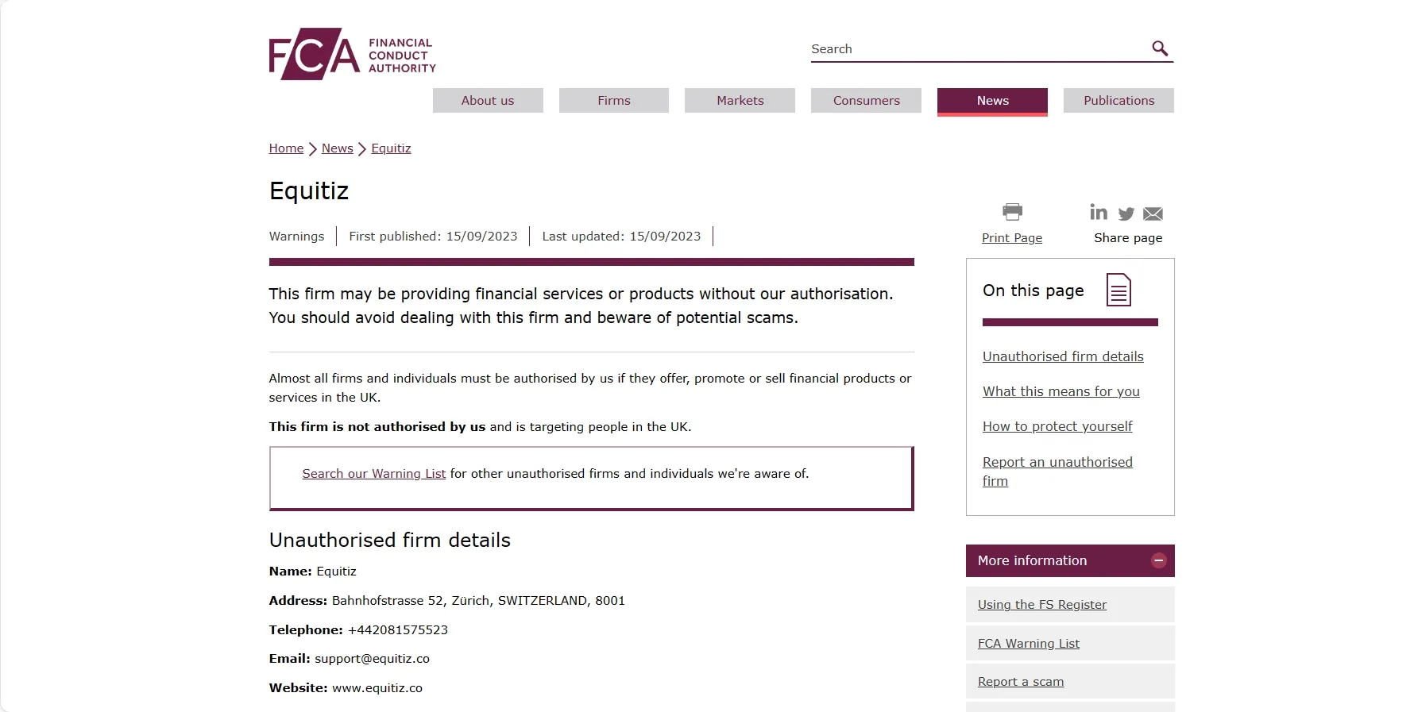Open the Consumers menu

pos(866,100)
